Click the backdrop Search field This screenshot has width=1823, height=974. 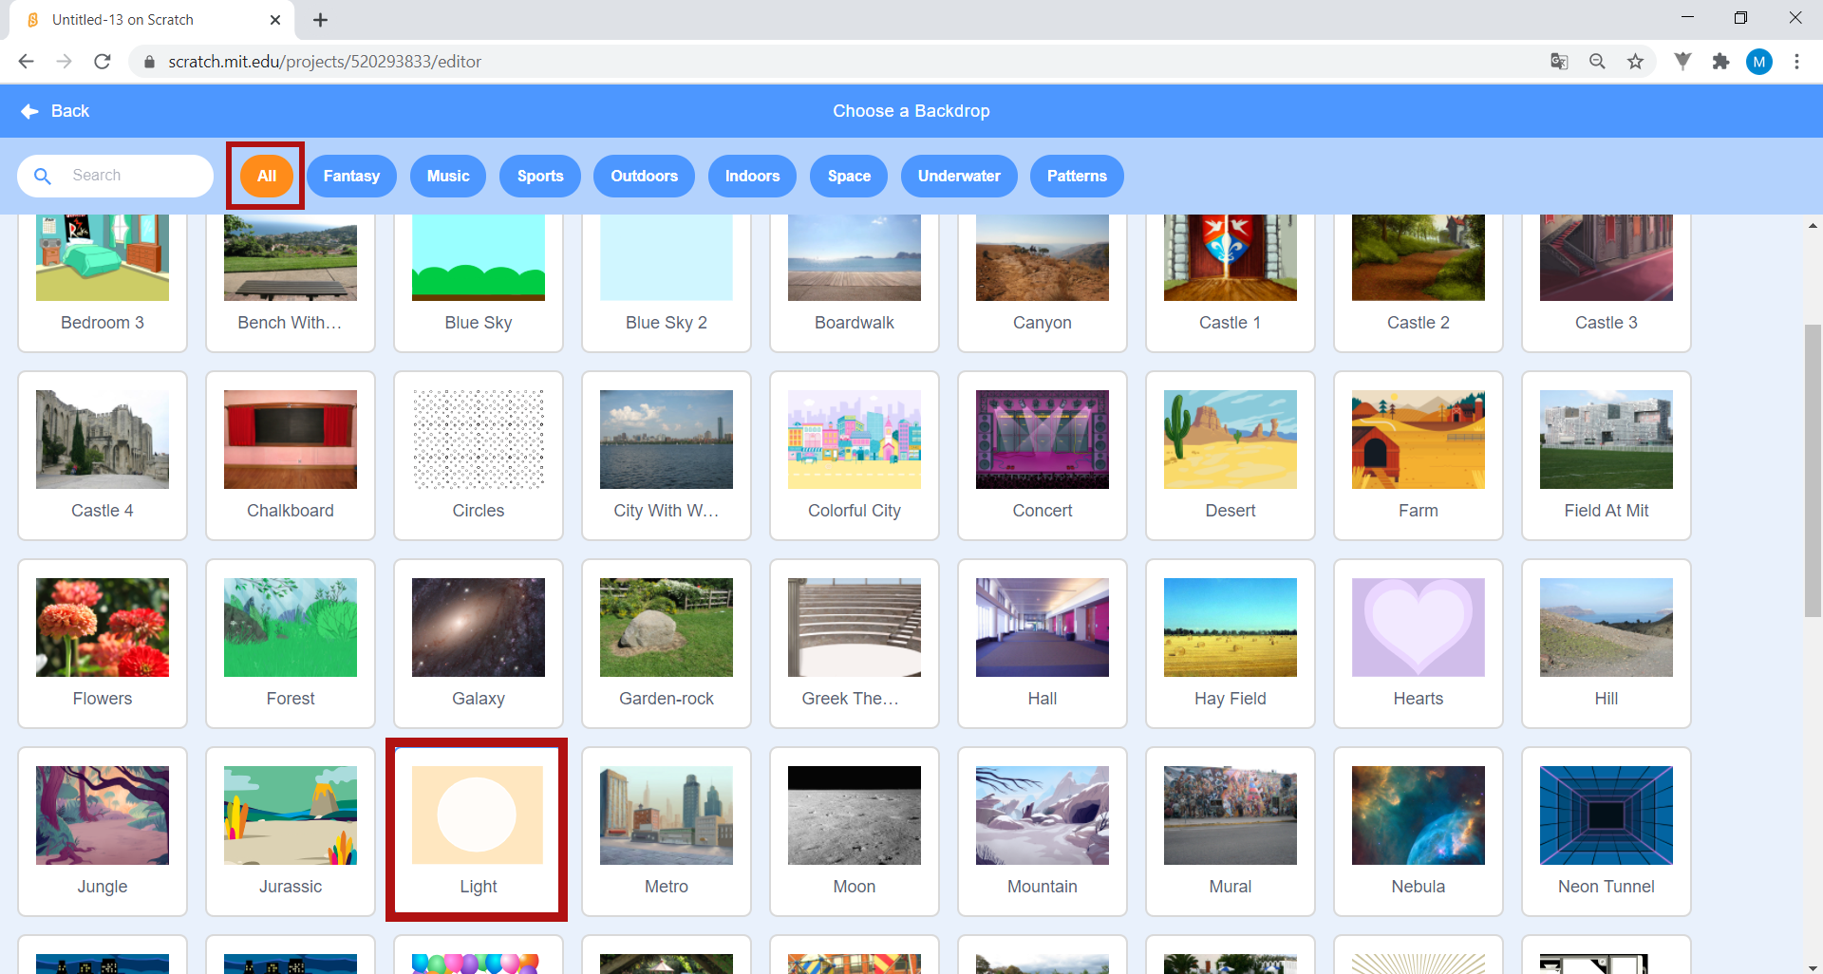click(115, 176)
